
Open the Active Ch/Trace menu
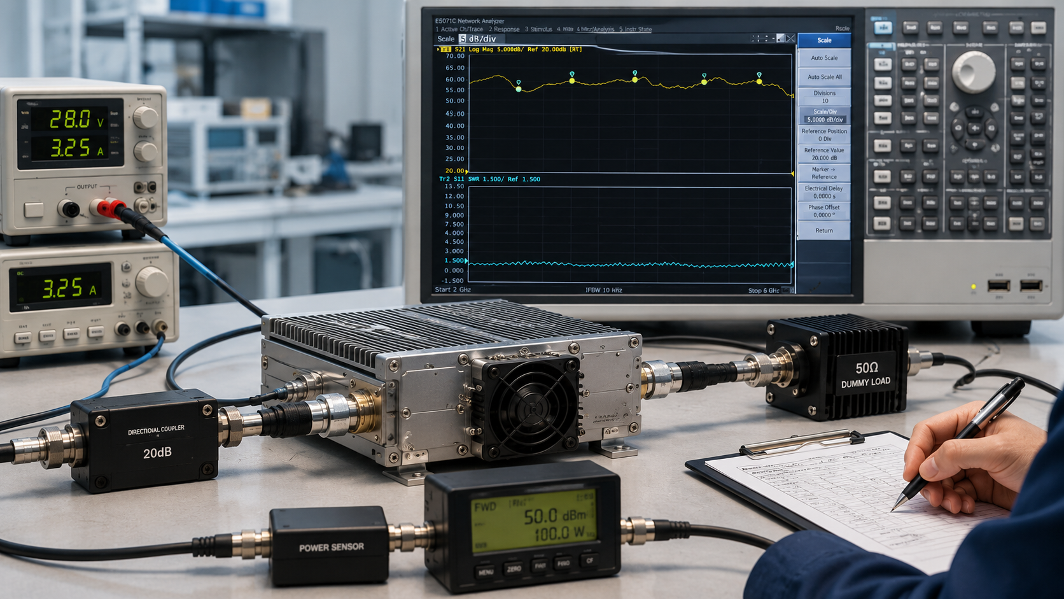click(459, 29)
